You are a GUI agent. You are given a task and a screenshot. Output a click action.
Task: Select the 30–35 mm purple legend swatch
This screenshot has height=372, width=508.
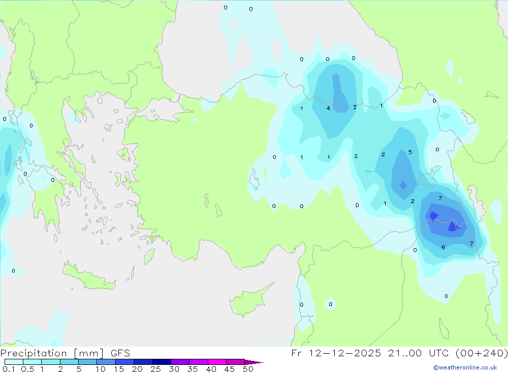tap(180, 362)
